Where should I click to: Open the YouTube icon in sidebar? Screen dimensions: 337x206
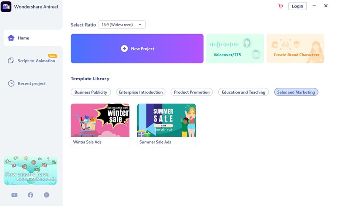point(14,195)
